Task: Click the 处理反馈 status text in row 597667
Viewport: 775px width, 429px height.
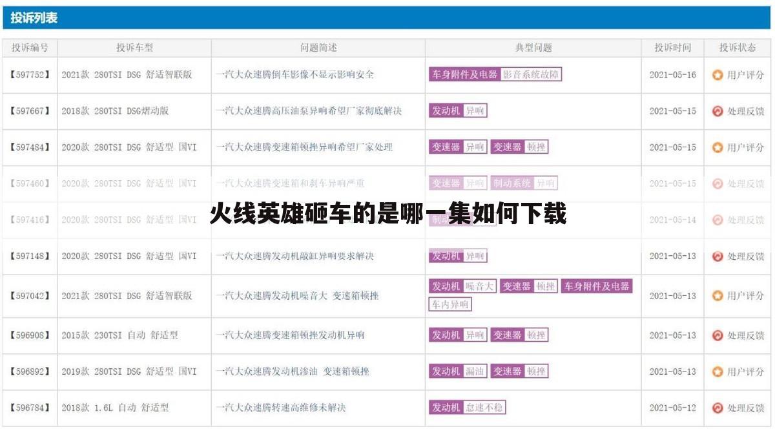Action: 745,111
